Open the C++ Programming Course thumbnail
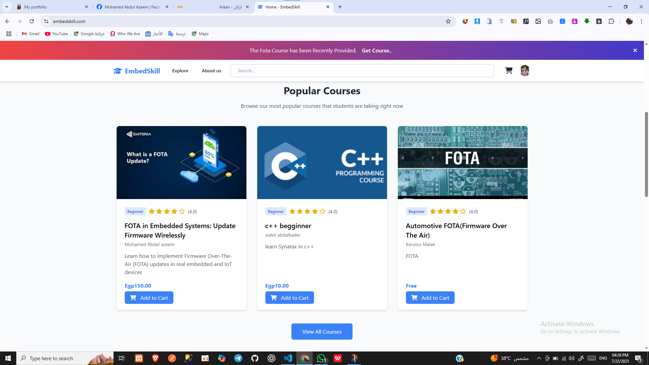Viewport: 649px width, 365px height. (x=322, y=163)
